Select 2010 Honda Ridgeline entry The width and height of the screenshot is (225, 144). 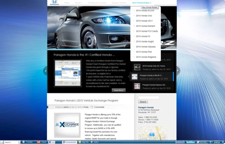point(146,57)
